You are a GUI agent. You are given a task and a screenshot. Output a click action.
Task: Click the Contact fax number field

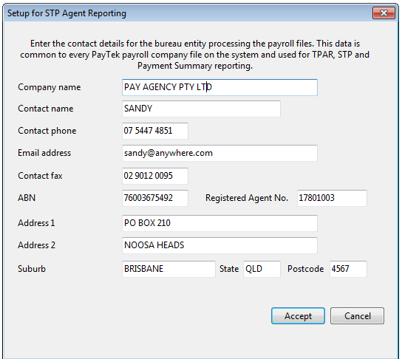pyautogui.click(x=155, y=176)
